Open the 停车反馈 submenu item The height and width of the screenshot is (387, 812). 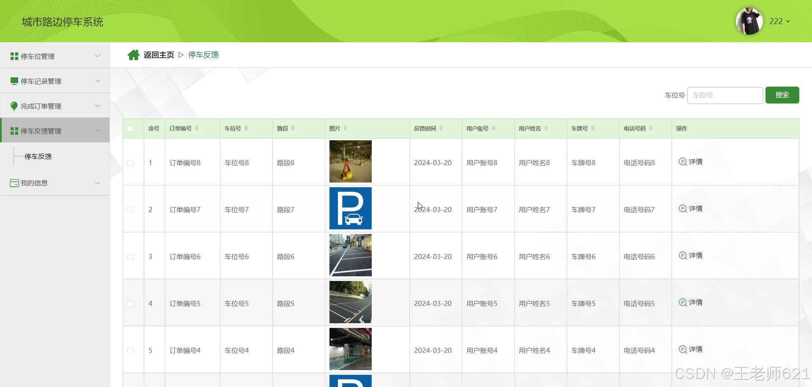point(38,156)
